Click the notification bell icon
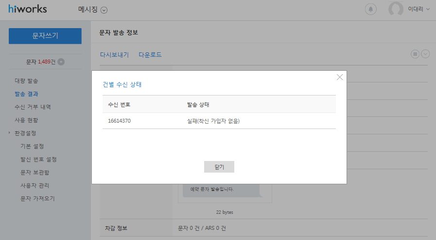 click(371, 9)
